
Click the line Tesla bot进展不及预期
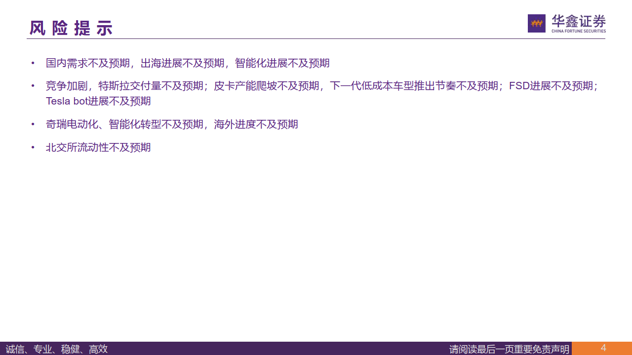tap(98, 102)
